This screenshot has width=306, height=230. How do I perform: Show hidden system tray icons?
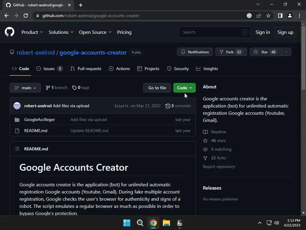(x=260, y=223)
